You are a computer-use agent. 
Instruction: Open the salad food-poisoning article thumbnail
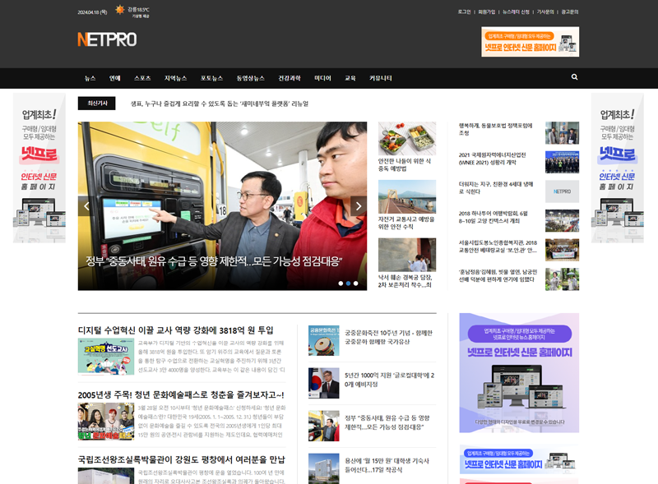407,138
